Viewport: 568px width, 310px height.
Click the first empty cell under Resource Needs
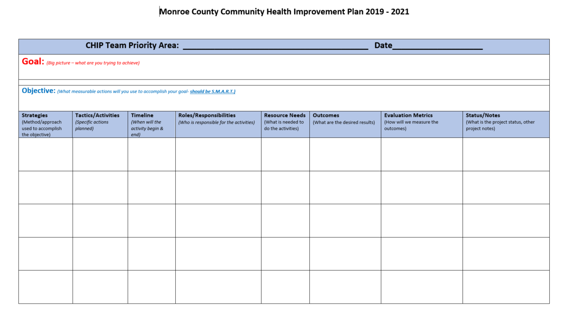[x=285, y=154]
